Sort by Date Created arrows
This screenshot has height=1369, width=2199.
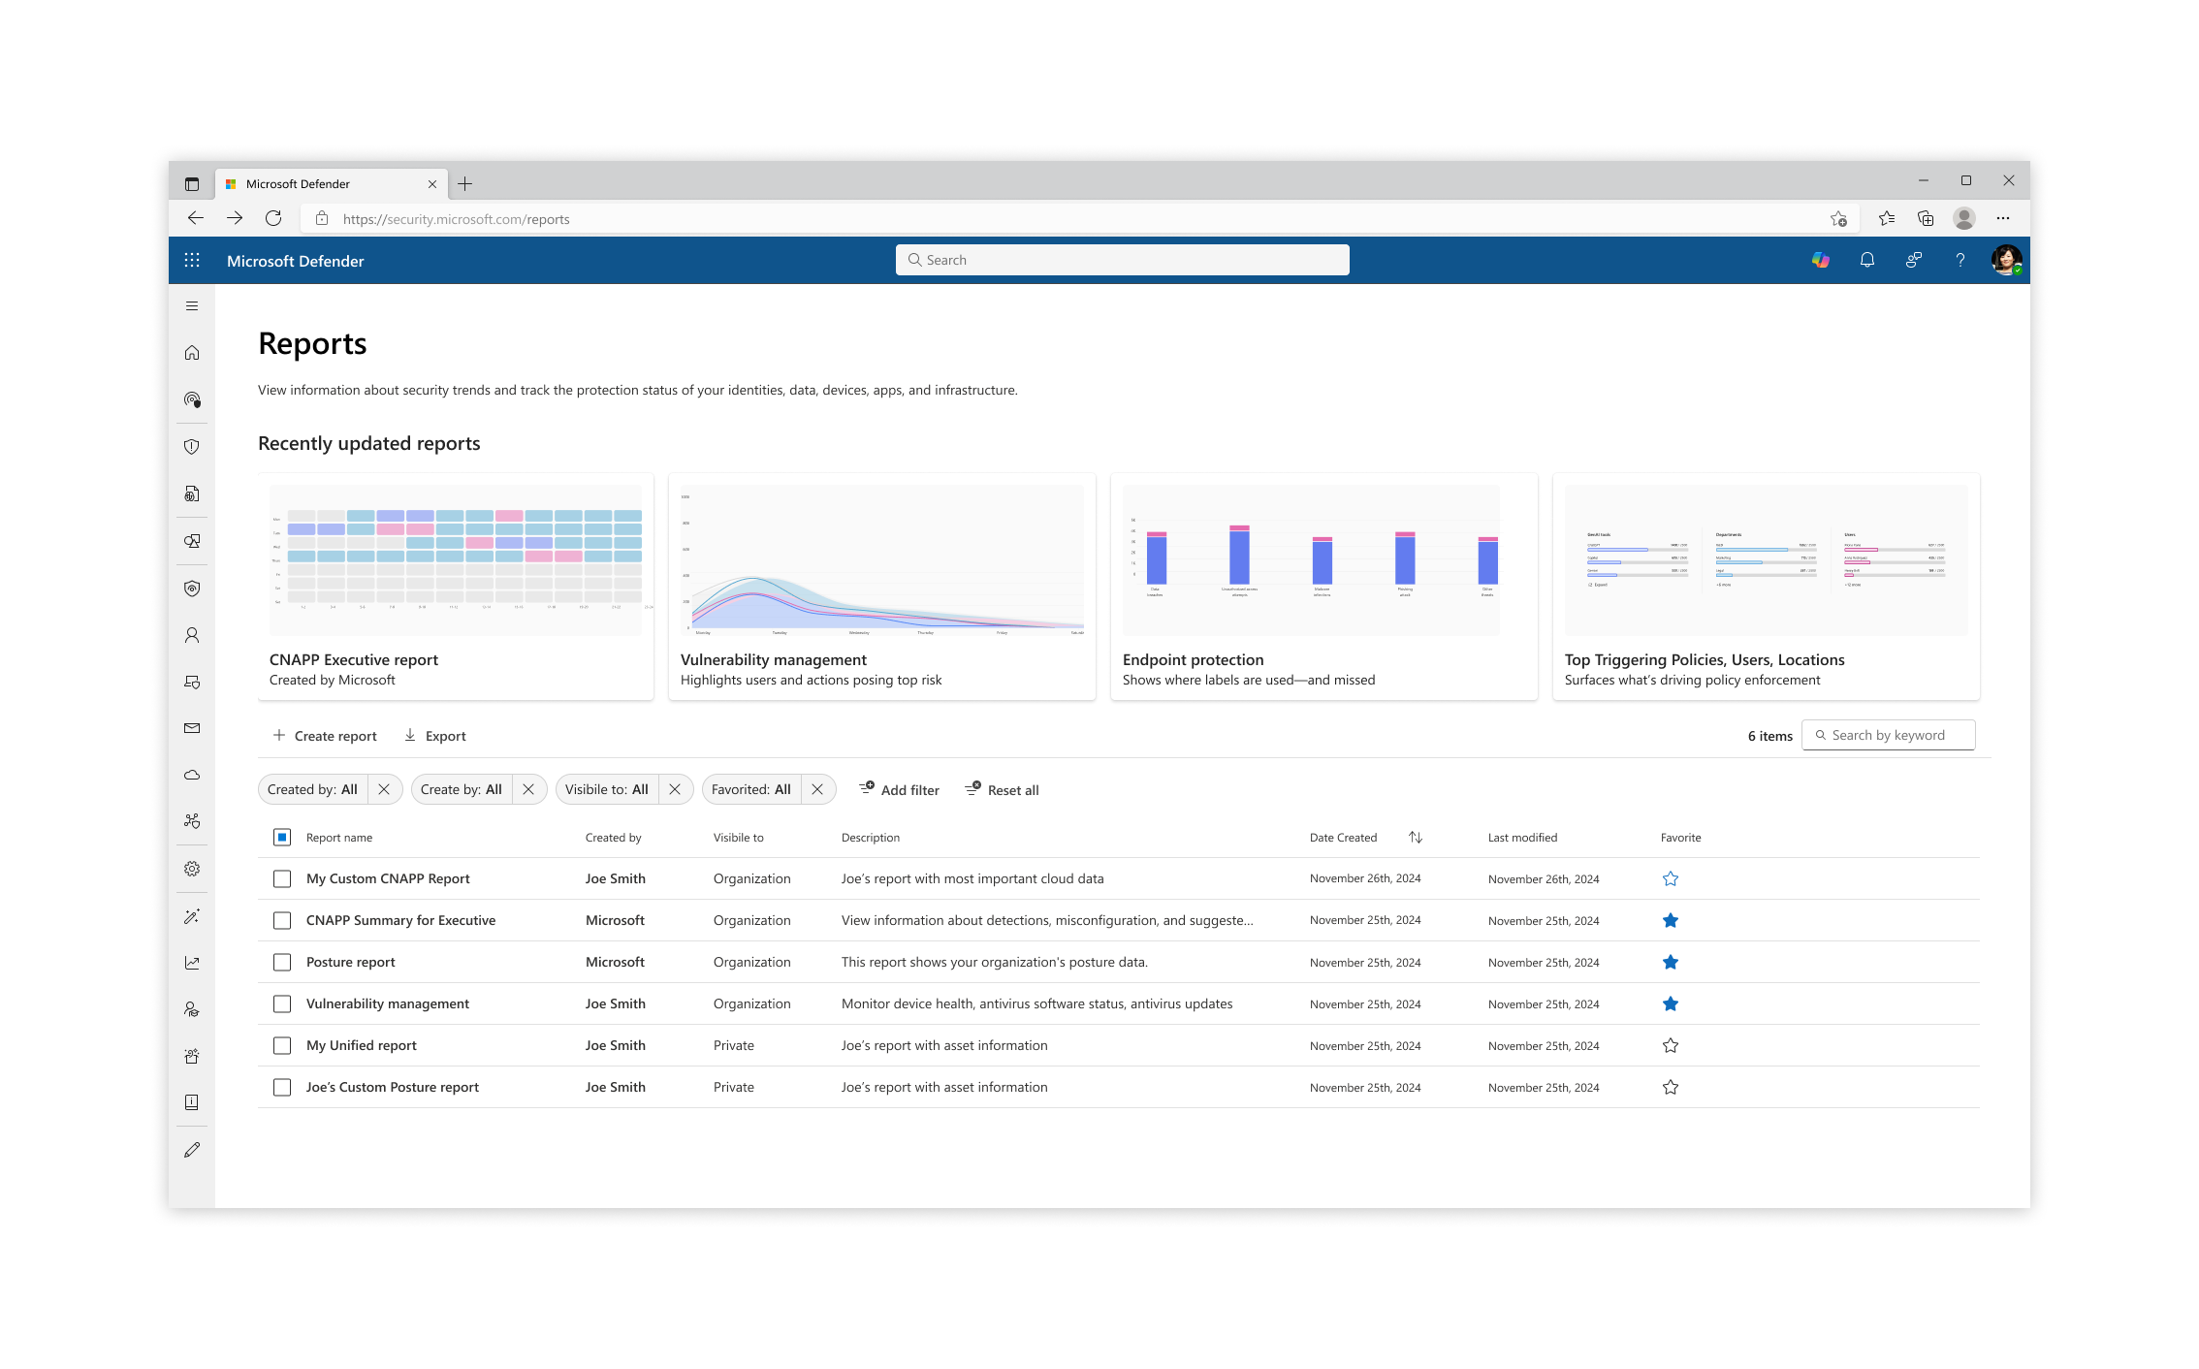tap(1415, 837)
